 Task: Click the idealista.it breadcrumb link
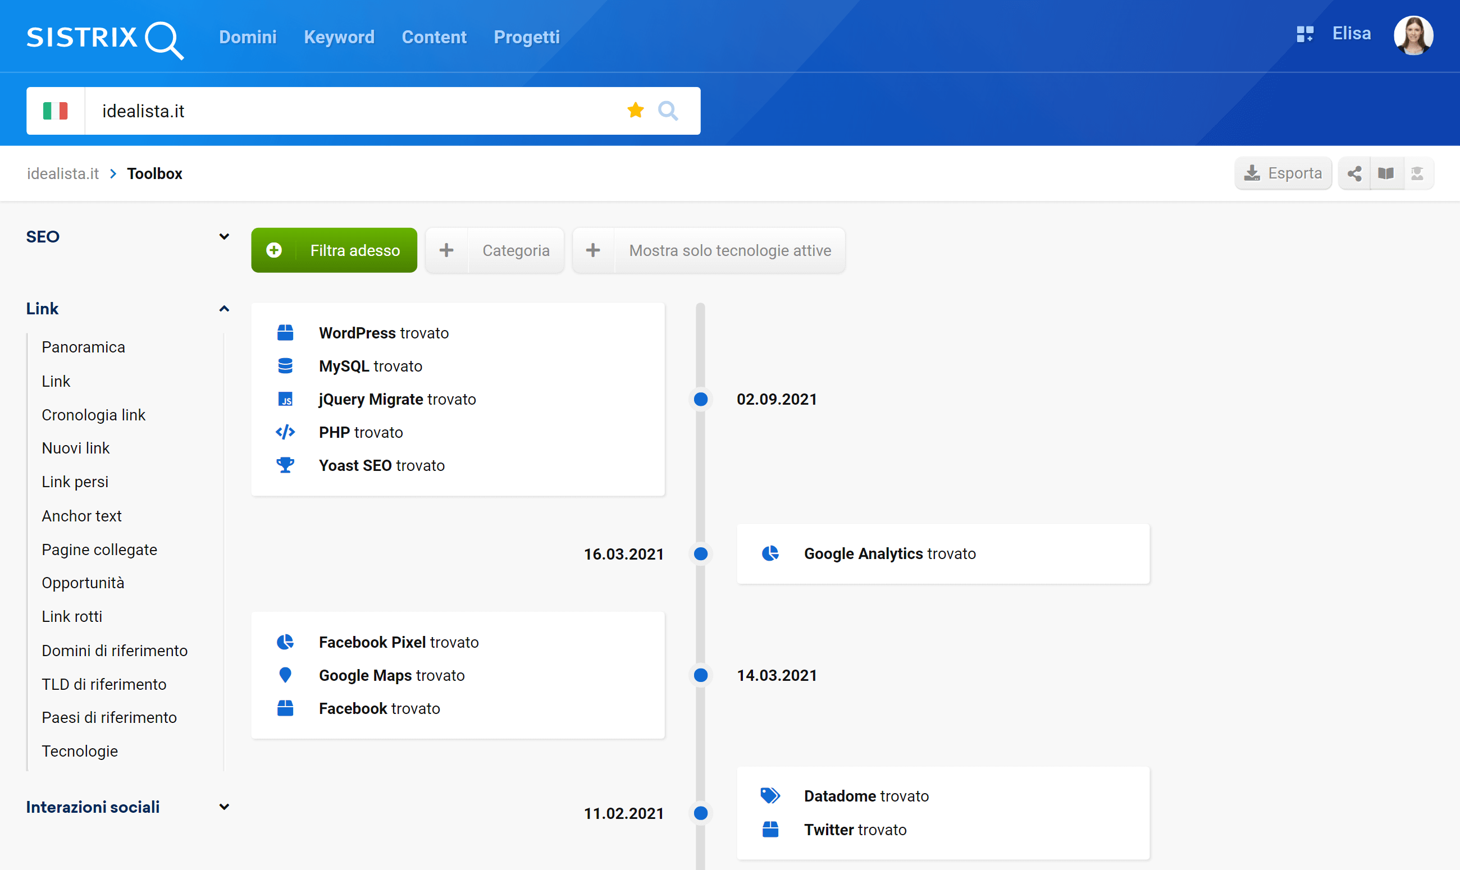coord(63,173)
